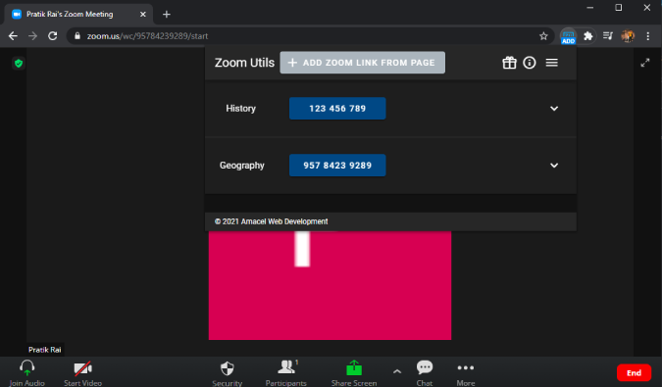Open the Participants panel
662x387 pixels.
tap(286, 372)
